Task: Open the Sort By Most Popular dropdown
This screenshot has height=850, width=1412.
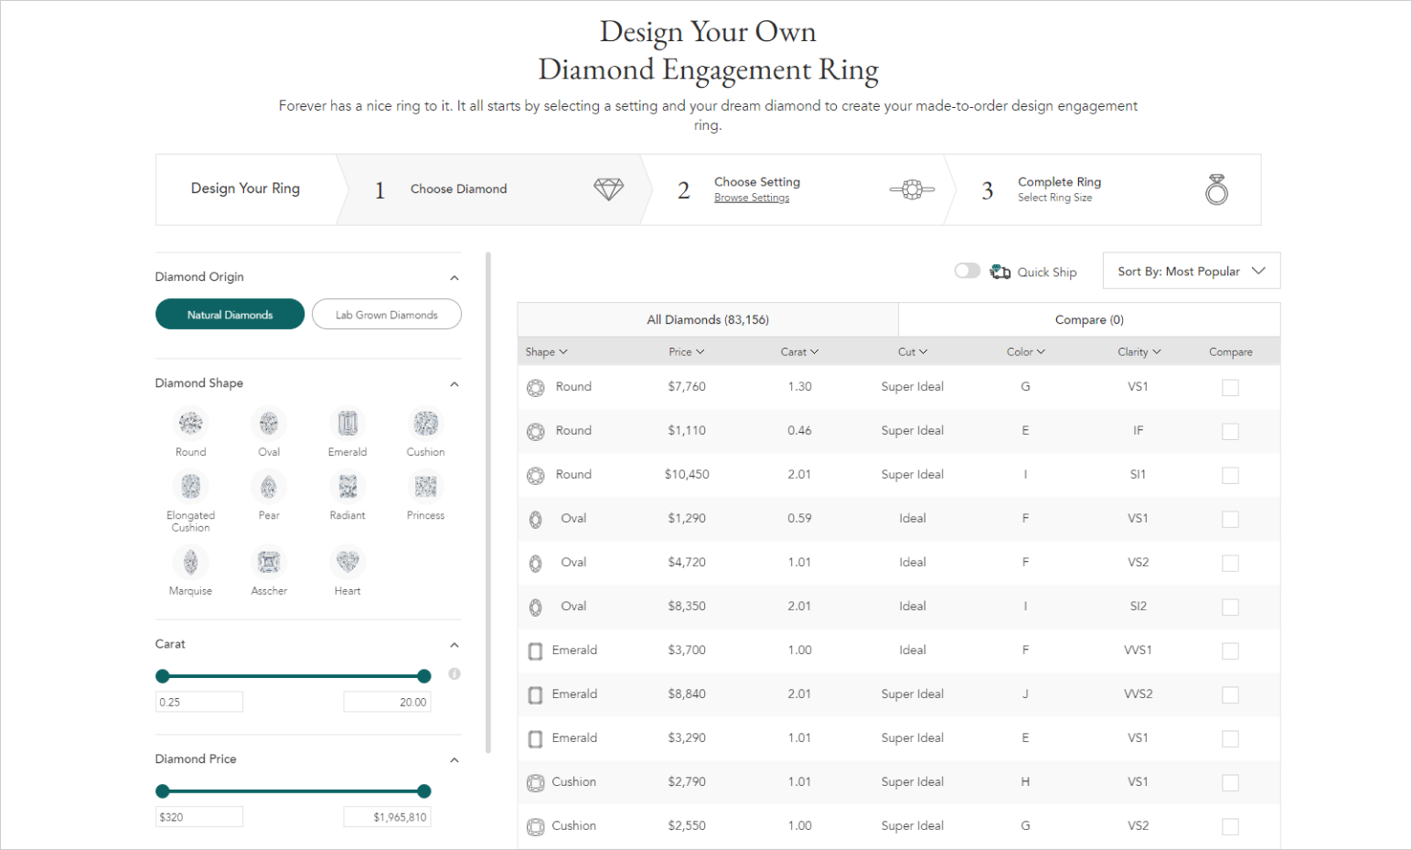Action: pyautogui.click(x=1192, y=271)
